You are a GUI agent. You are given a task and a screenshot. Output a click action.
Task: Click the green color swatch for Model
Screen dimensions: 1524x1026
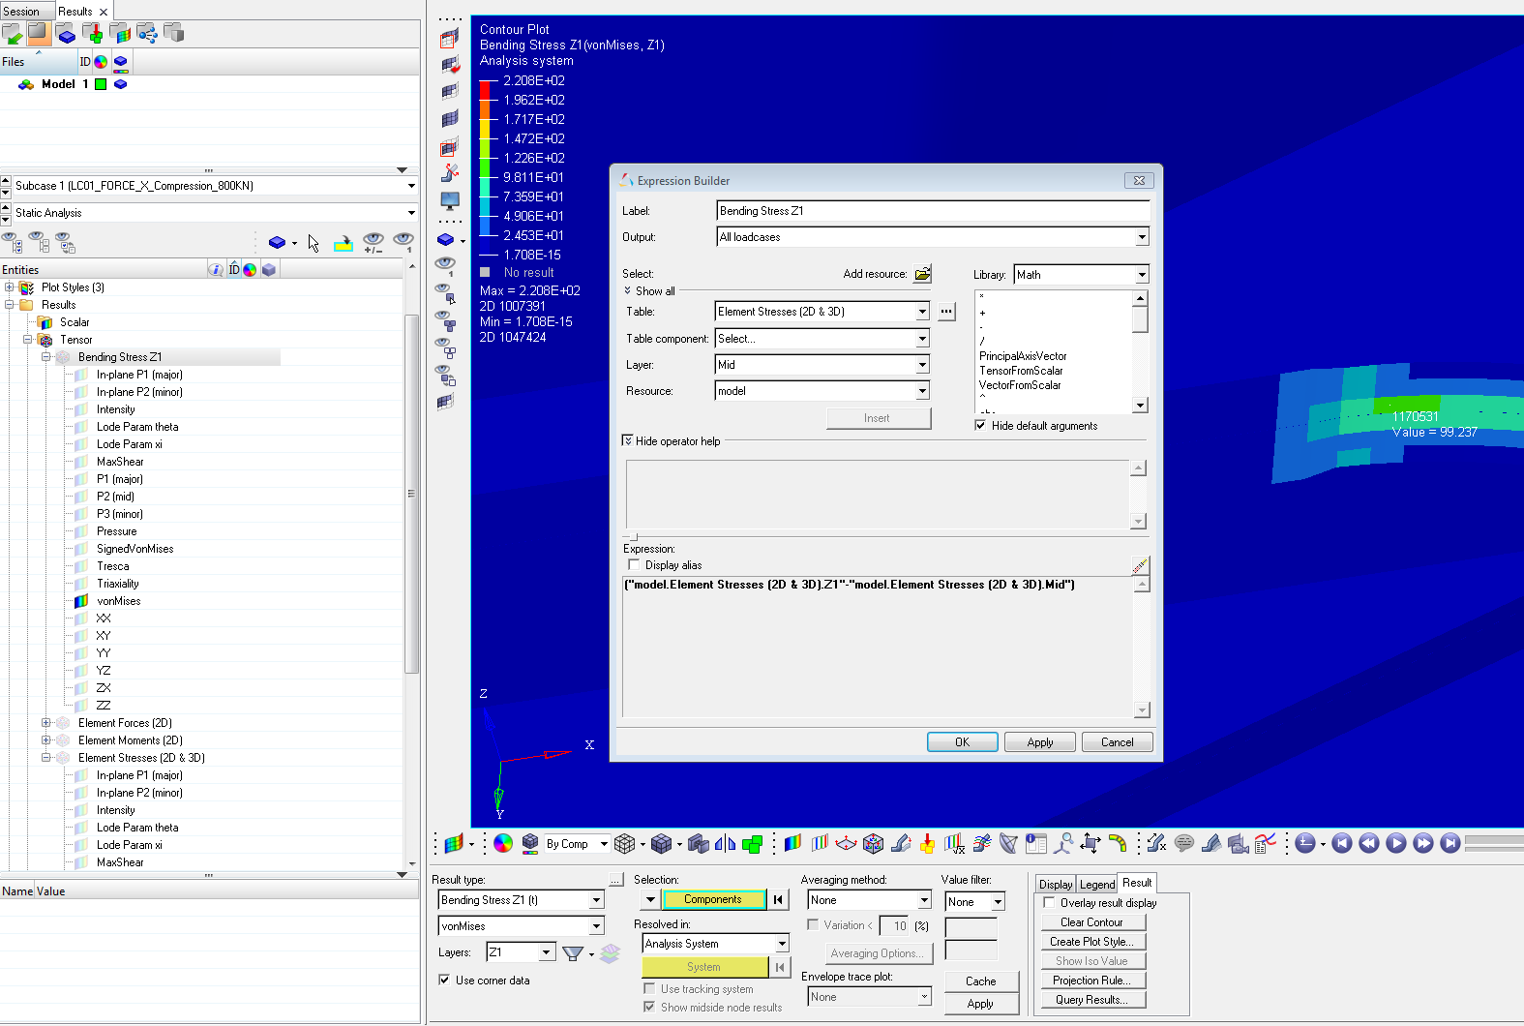(x=101, y=84)
